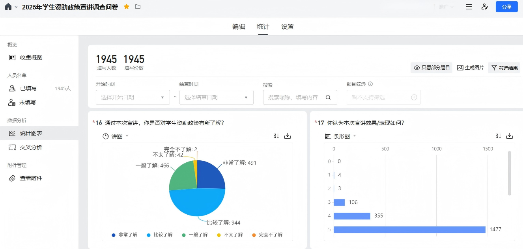Expand the 饼图 chart type selector

tap(116, 136)
